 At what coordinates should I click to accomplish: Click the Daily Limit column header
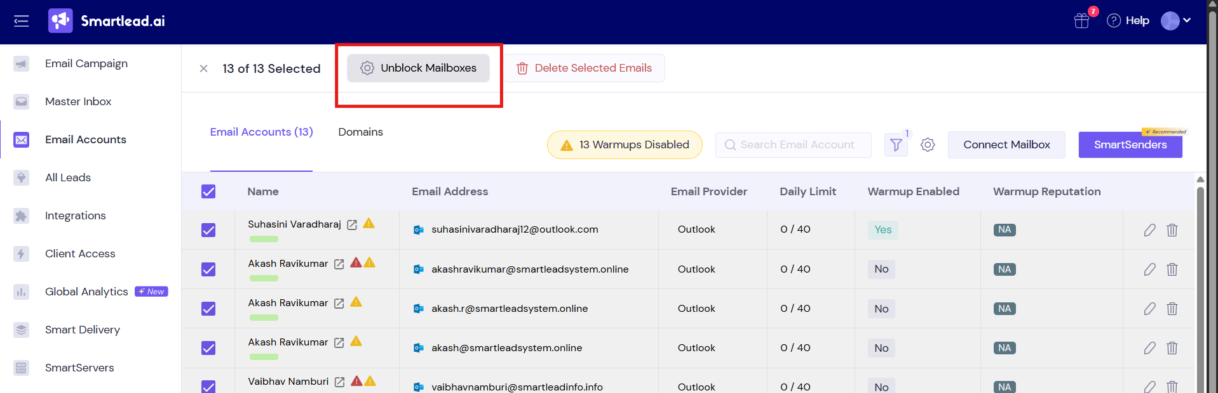[808, 191]
